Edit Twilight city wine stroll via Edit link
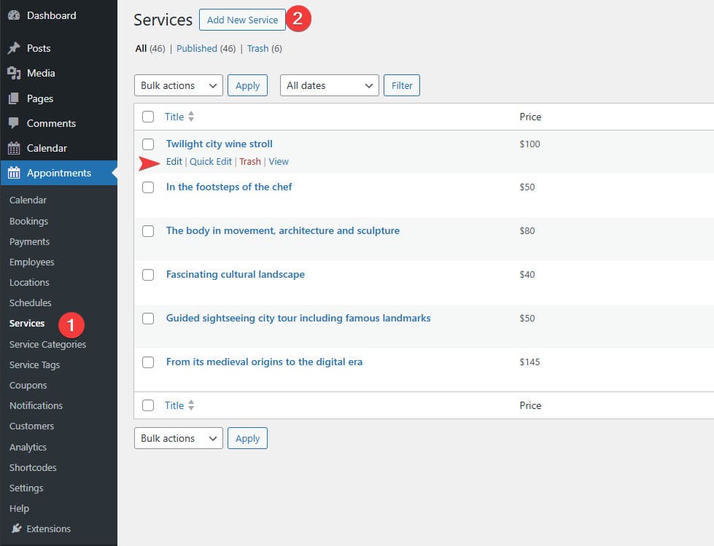This screenshot has height=546, width=714. pos(174,161)
